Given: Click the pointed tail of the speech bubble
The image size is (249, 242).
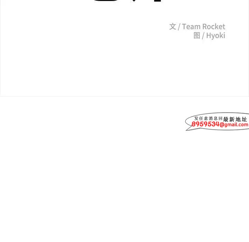Looking at the screenshot, I should click(x=188, y=129).
